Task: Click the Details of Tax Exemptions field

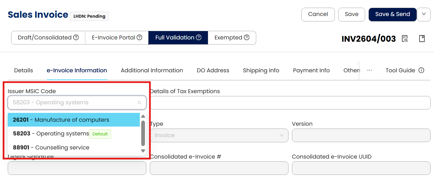Action: [290, 103]
